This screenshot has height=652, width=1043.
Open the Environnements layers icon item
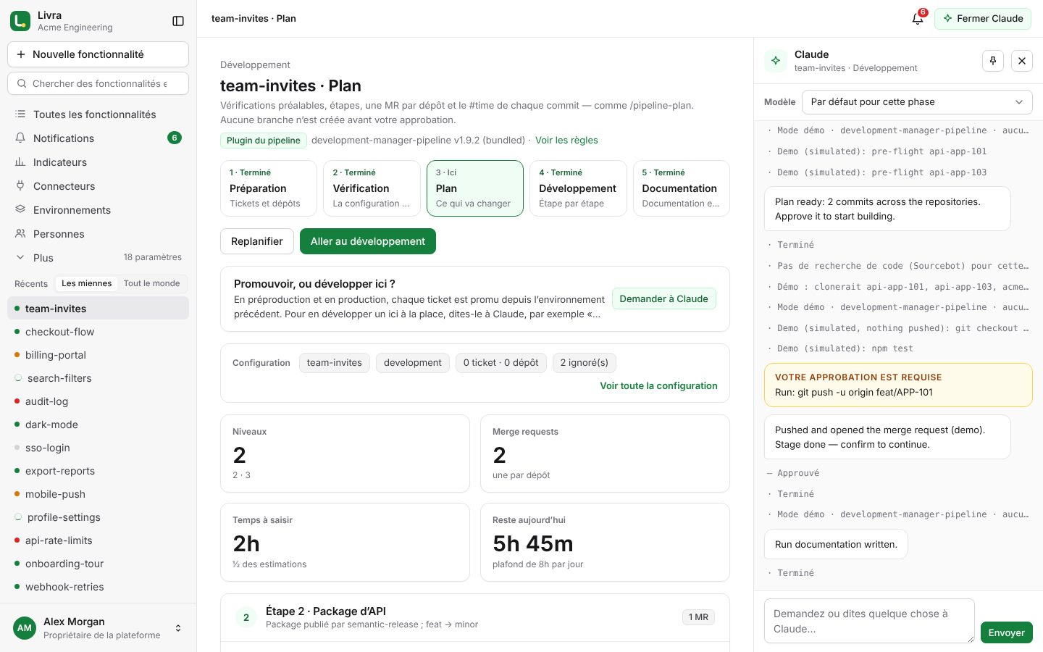pyautogui.click(x=98, y=210)
